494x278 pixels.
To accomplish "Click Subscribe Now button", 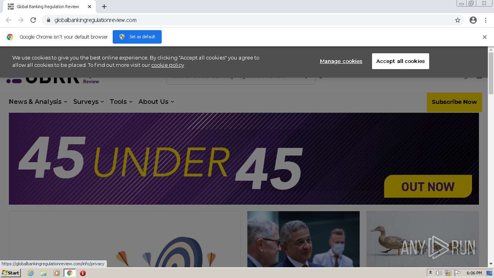I will coord(454,102).
